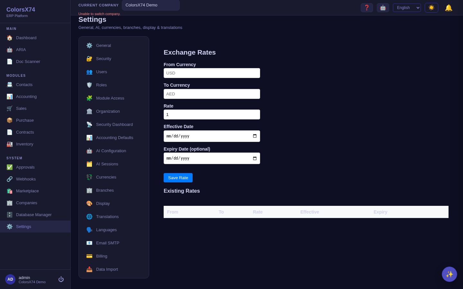The height and width of the screenshot is (289, 463).
Task: Select the Accounting Defaults tab
Action: [x=114, y=138]
